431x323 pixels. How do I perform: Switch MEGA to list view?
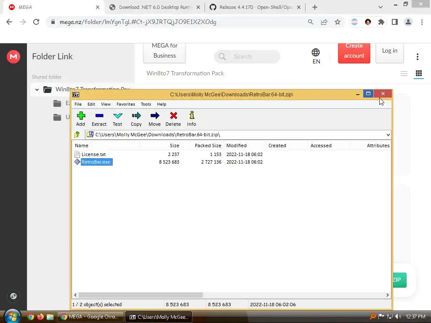pos(404,73)
